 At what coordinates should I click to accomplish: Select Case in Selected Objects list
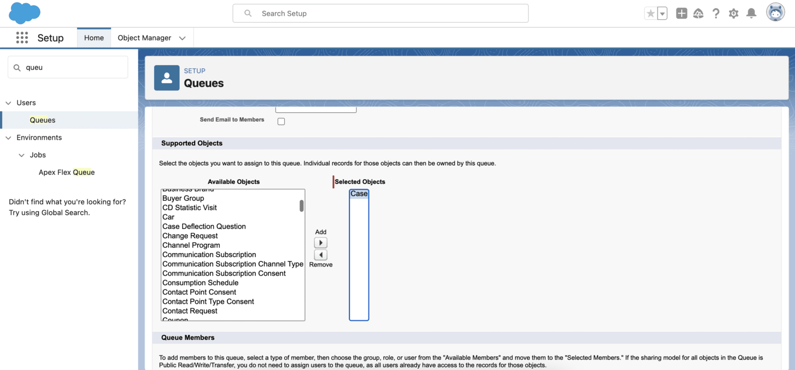coord(359,194)
